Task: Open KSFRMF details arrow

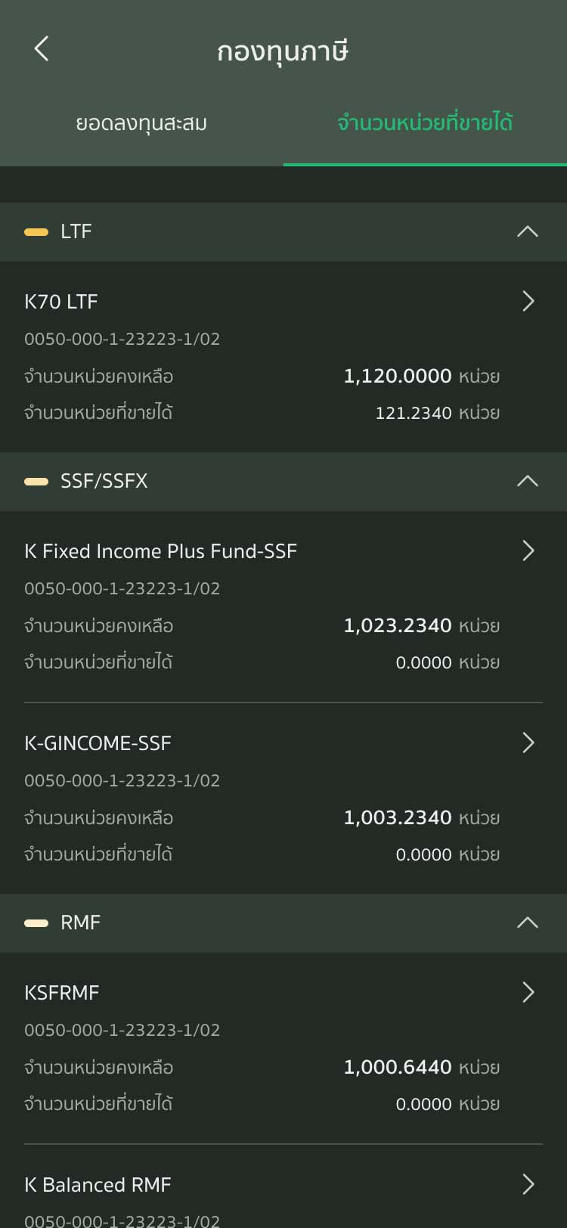Action: coord(528,993)
